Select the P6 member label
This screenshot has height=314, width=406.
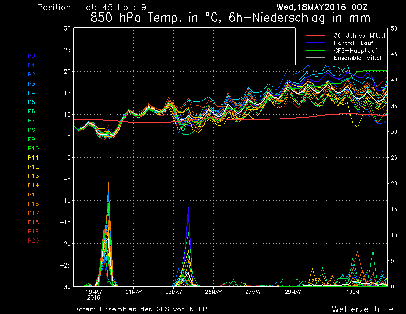[x=32, y=111]
